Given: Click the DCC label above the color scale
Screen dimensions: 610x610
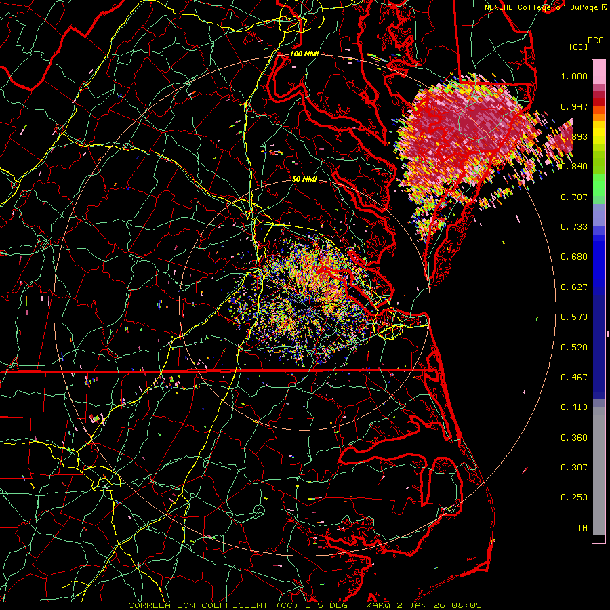Looking at the screenshot, I should point(596,41).
